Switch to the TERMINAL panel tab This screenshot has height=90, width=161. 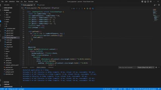click(x=51, y=67)
